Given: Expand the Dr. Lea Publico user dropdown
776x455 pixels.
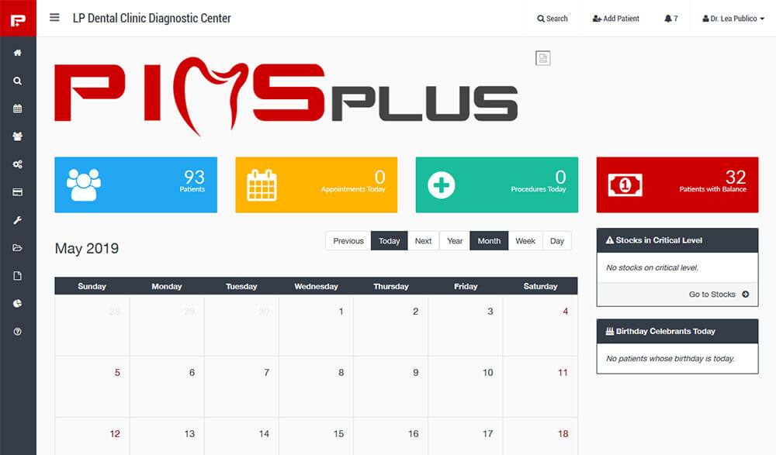Looking at the screenshot, I should click(733, 19).
